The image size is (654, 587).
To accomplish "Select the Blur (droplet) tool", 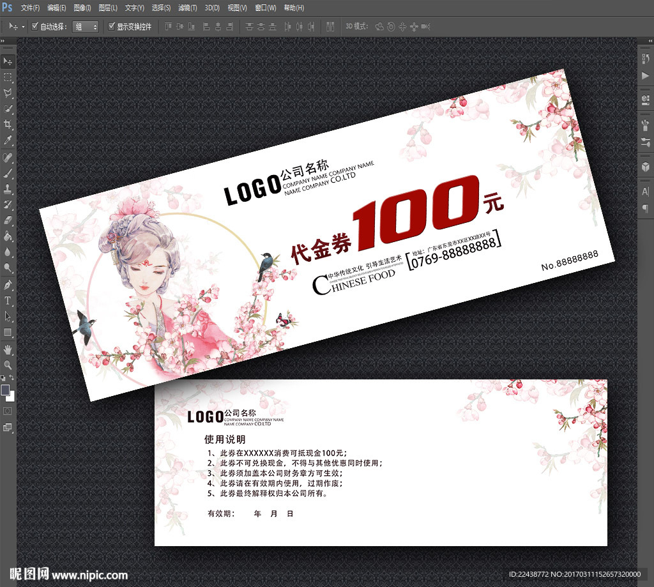I will click(8, 252).
